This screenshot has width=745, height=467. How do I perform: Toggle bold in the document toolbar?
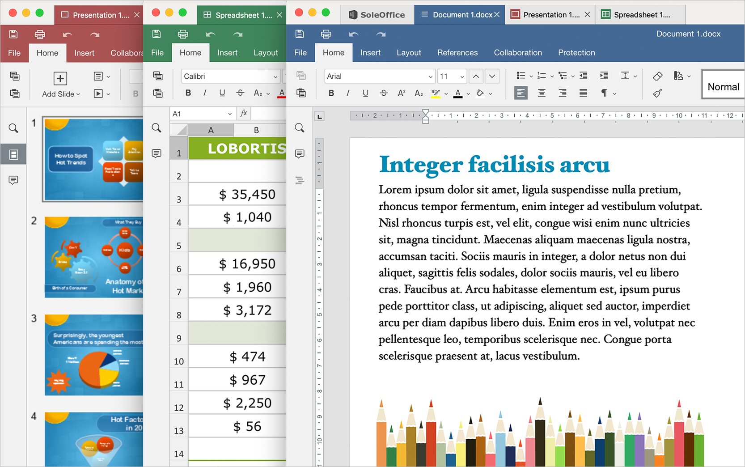pyautogui.click(x=331, y=93)
